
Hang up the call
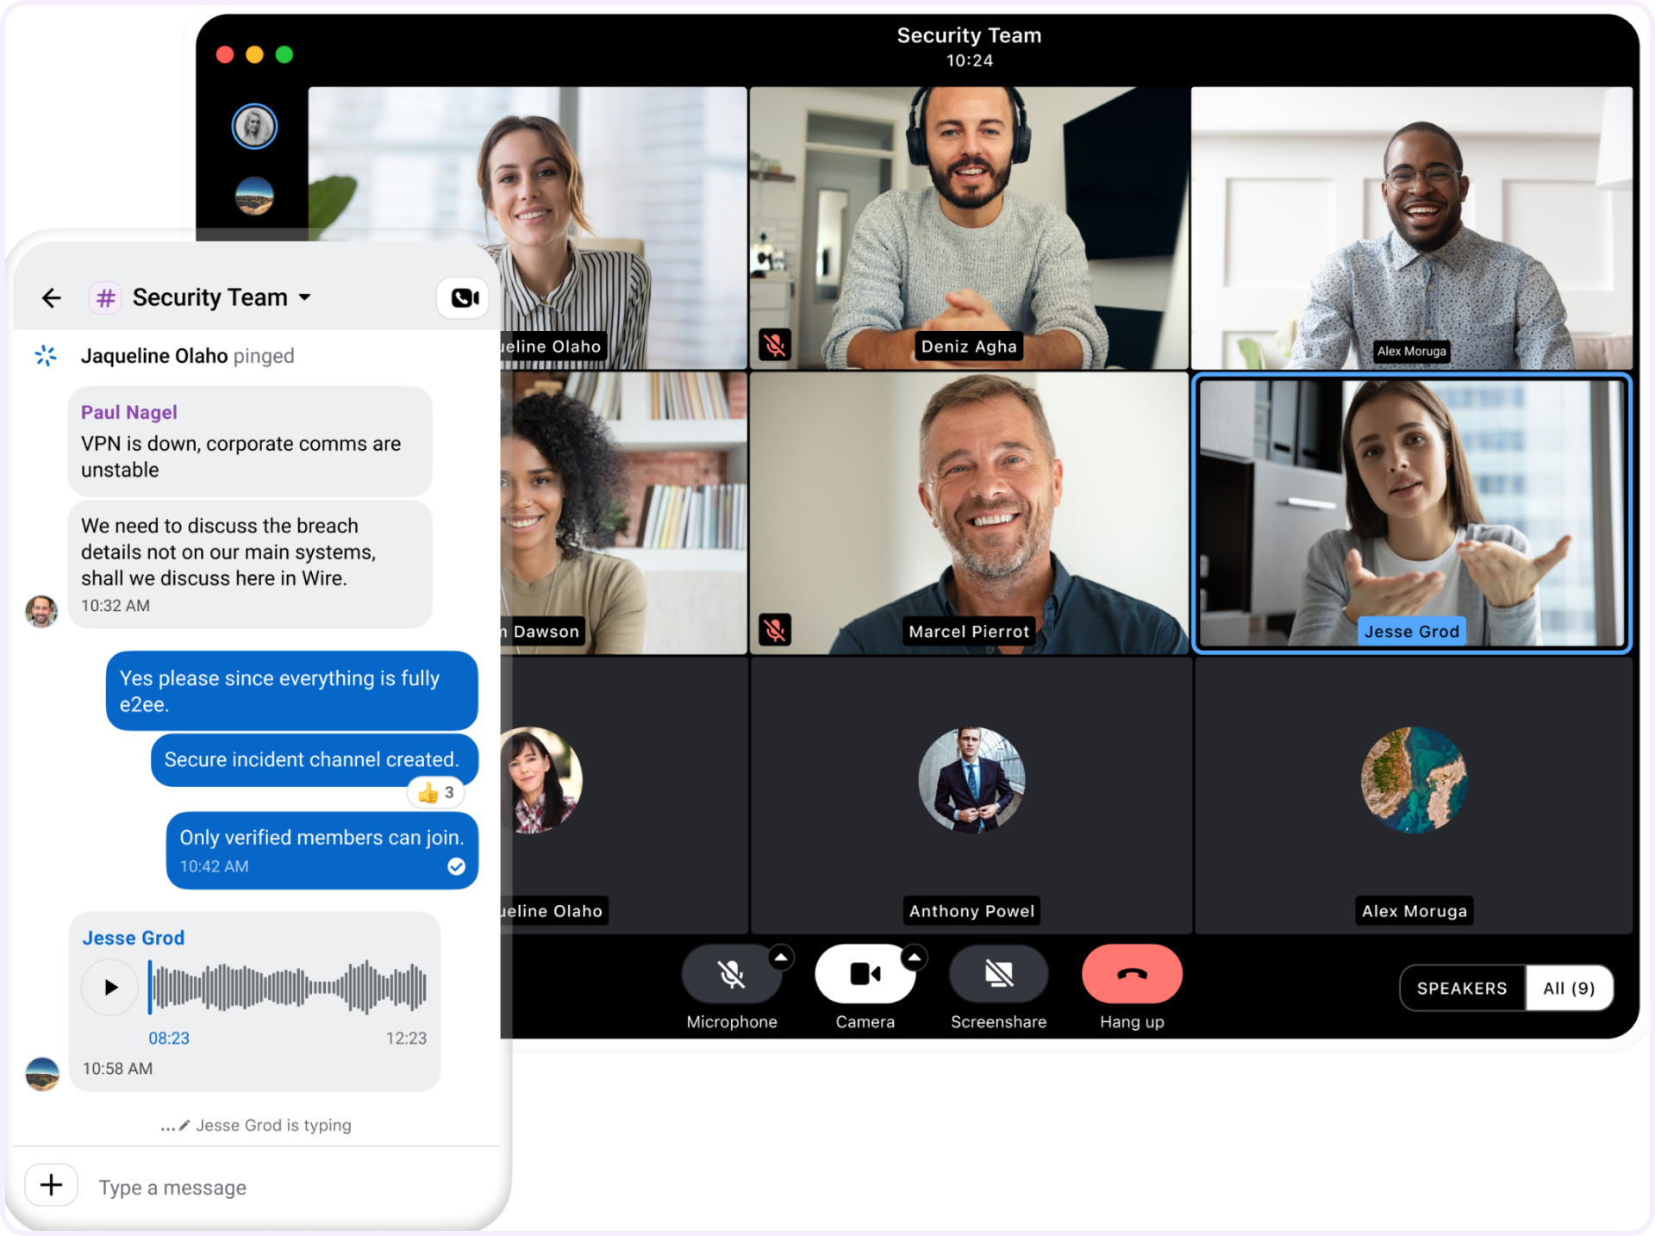click(1132, 974)
